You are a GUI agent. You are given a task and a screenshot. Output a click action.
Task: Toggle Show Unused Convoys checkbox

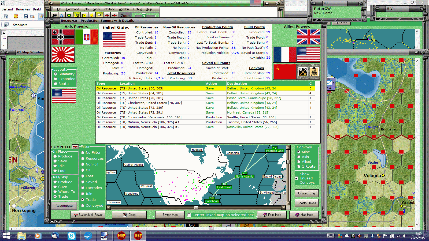[297, 178]
